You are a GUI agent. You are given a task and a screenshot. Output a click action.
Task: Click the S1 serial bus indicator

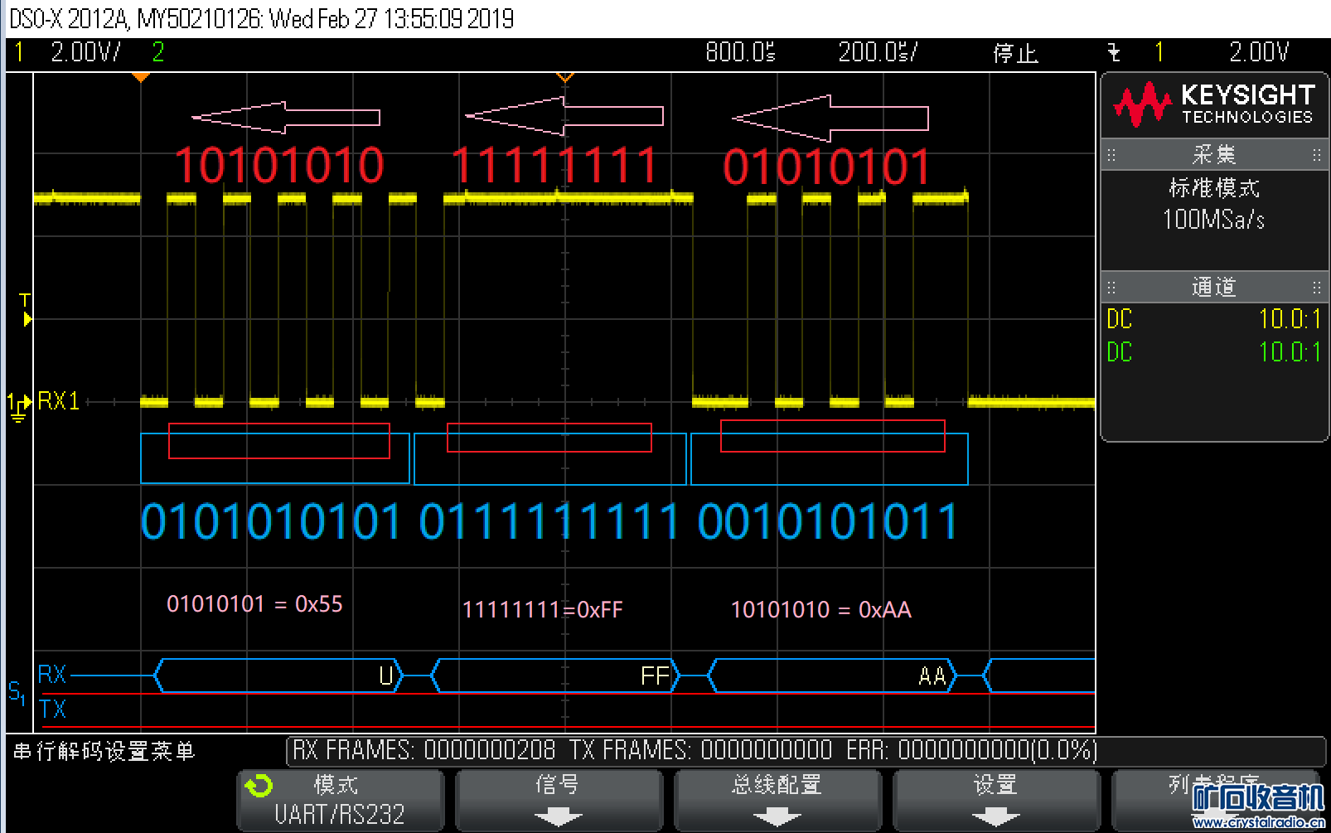click(17, 691)
